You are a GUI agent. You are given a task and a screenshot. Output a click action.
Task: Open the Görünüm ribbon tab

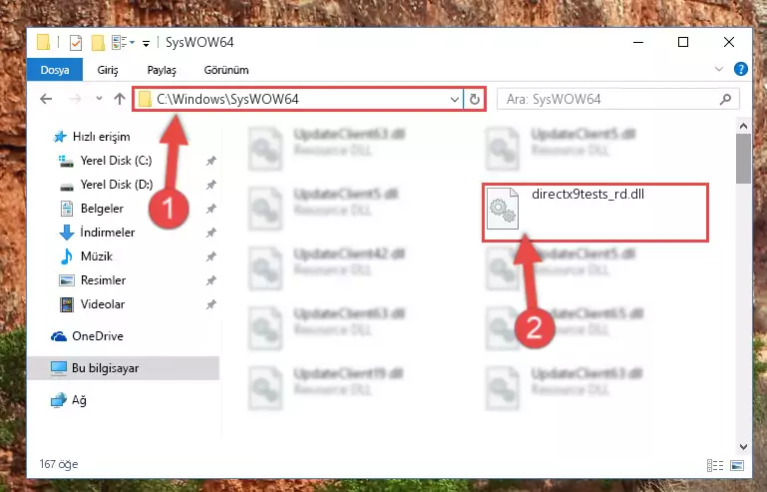point(226,70)
